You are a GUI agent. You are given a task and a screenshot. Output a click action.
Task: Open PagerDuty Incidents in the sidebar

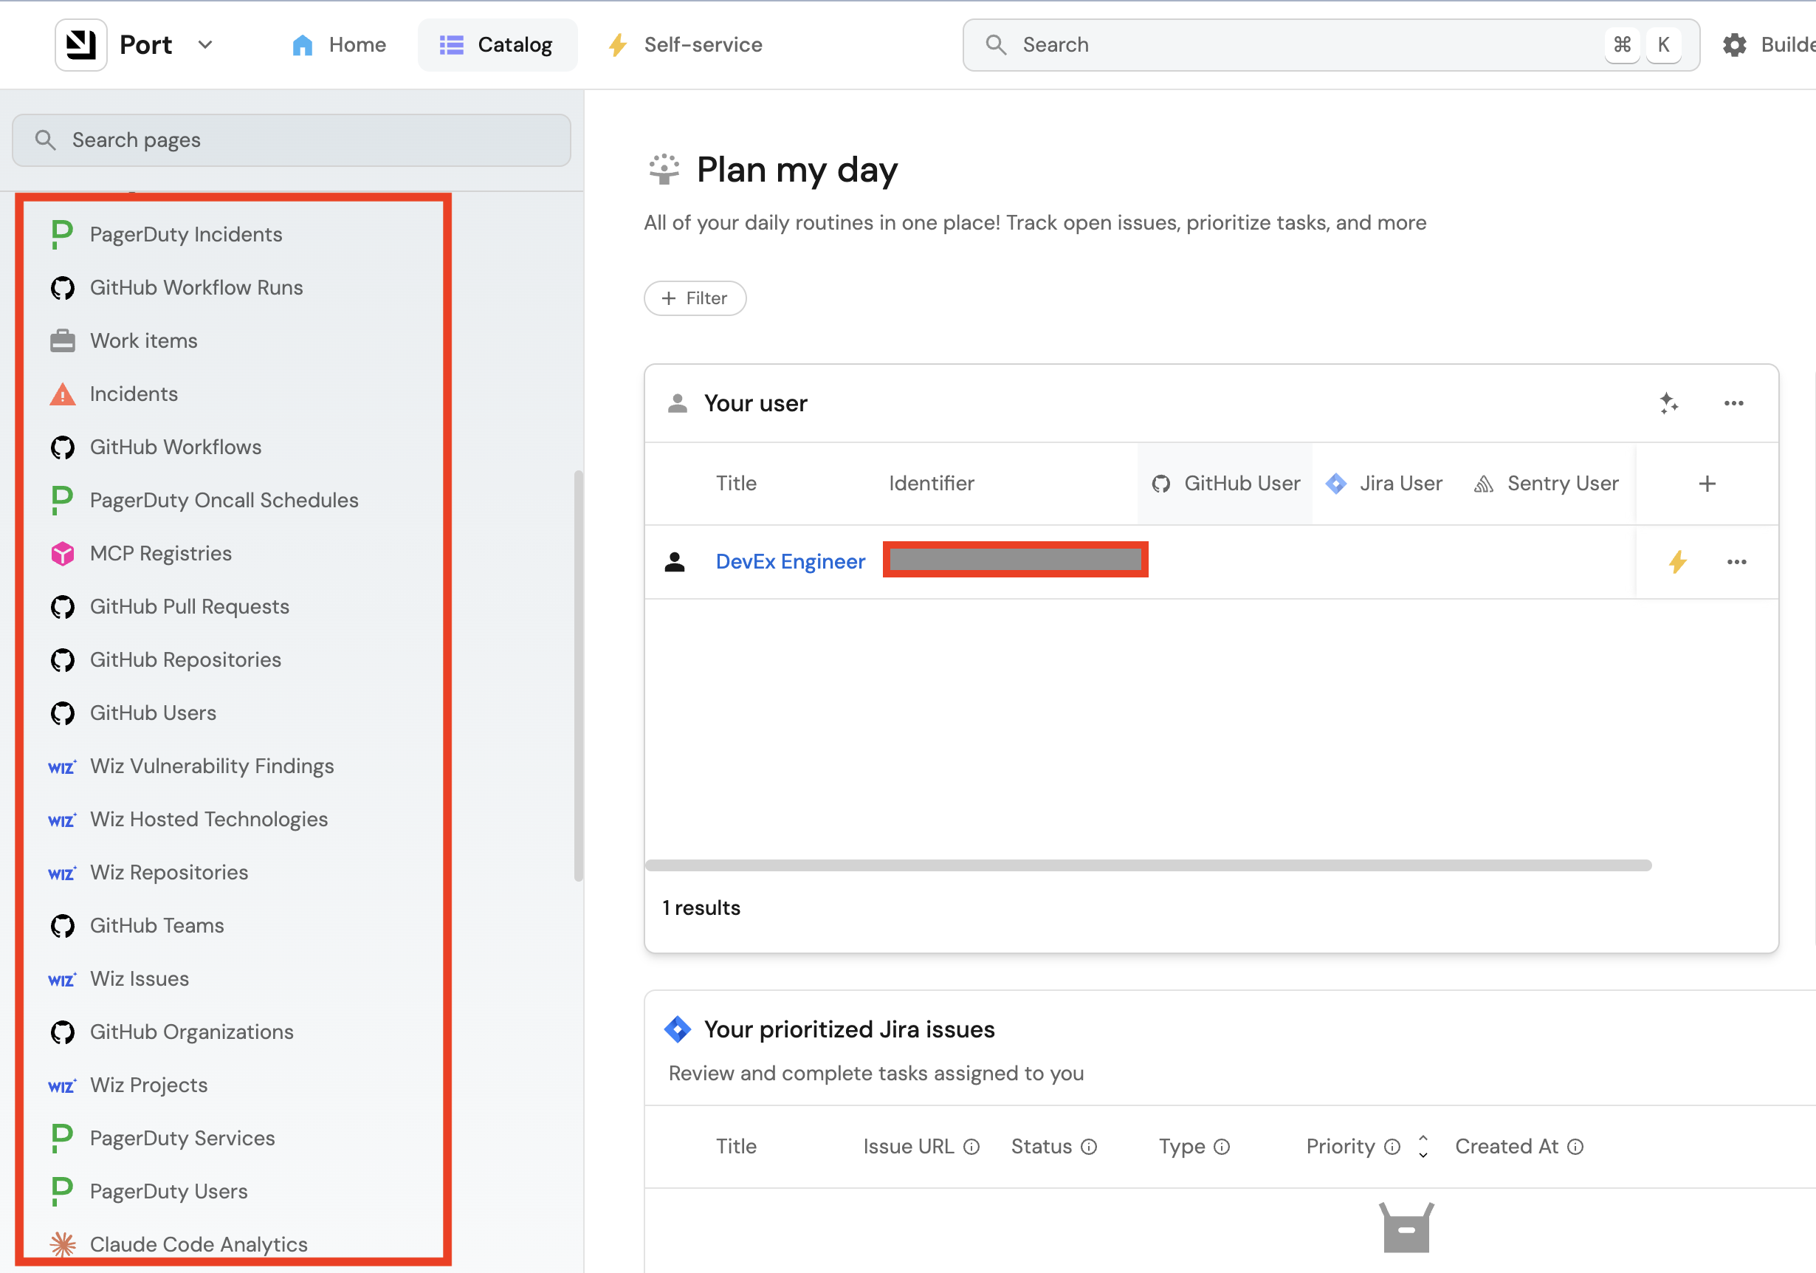185,234
